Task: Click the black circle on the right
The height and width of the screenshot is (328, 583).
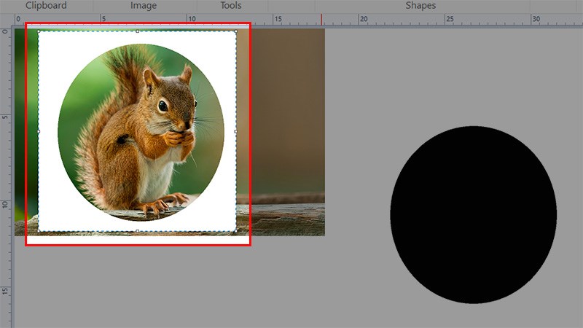Action: pos(473,214)
